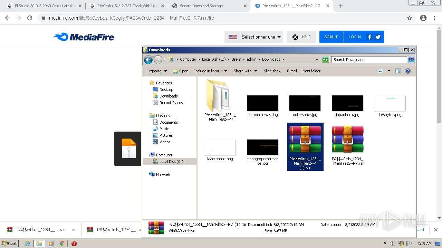Click the Chrome reload button
Image resolution: width=442 pixels, height=248 pixels.
(x=30, y=18)
